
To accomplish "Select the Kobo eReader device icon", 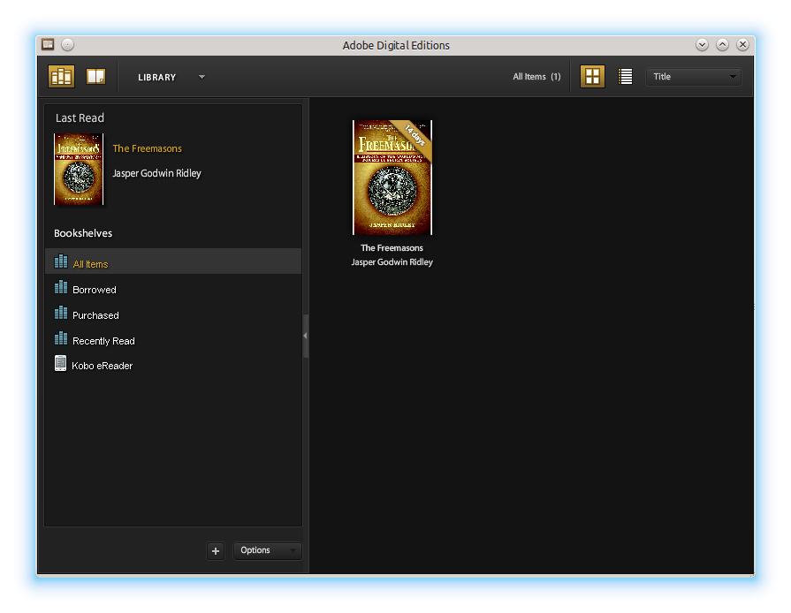I will (61, 364).
